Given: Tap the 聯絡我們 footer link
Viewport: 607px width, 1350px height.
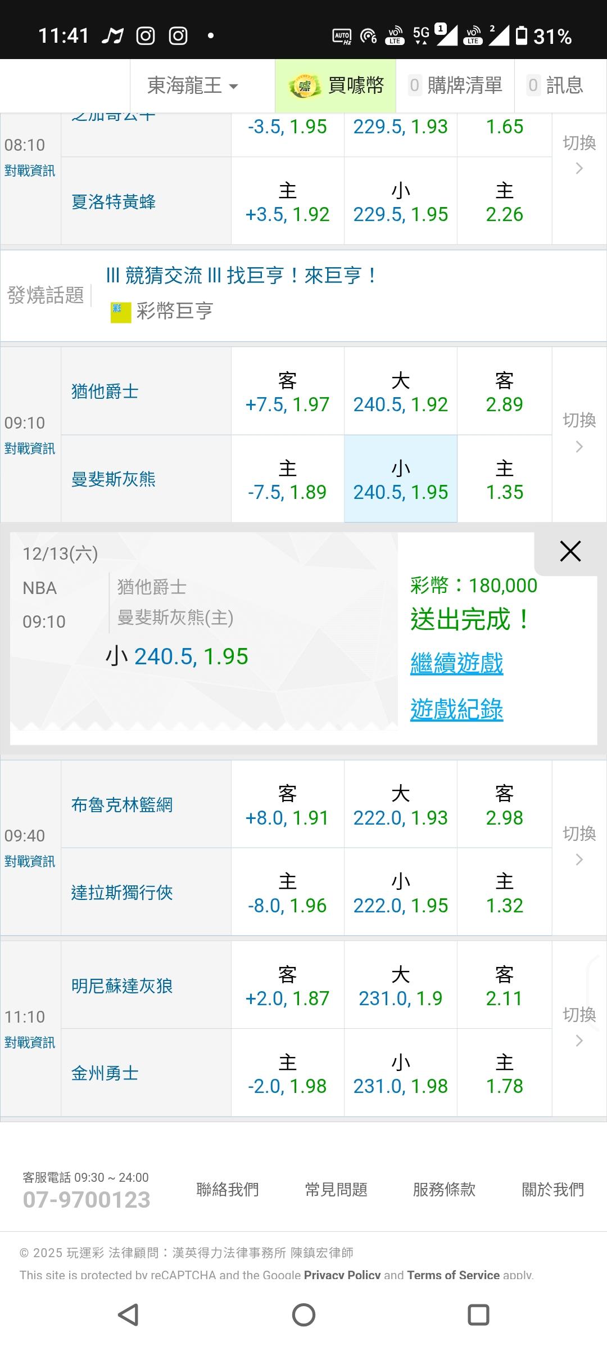Looking at the screenshot, I should click(228, 1189).
